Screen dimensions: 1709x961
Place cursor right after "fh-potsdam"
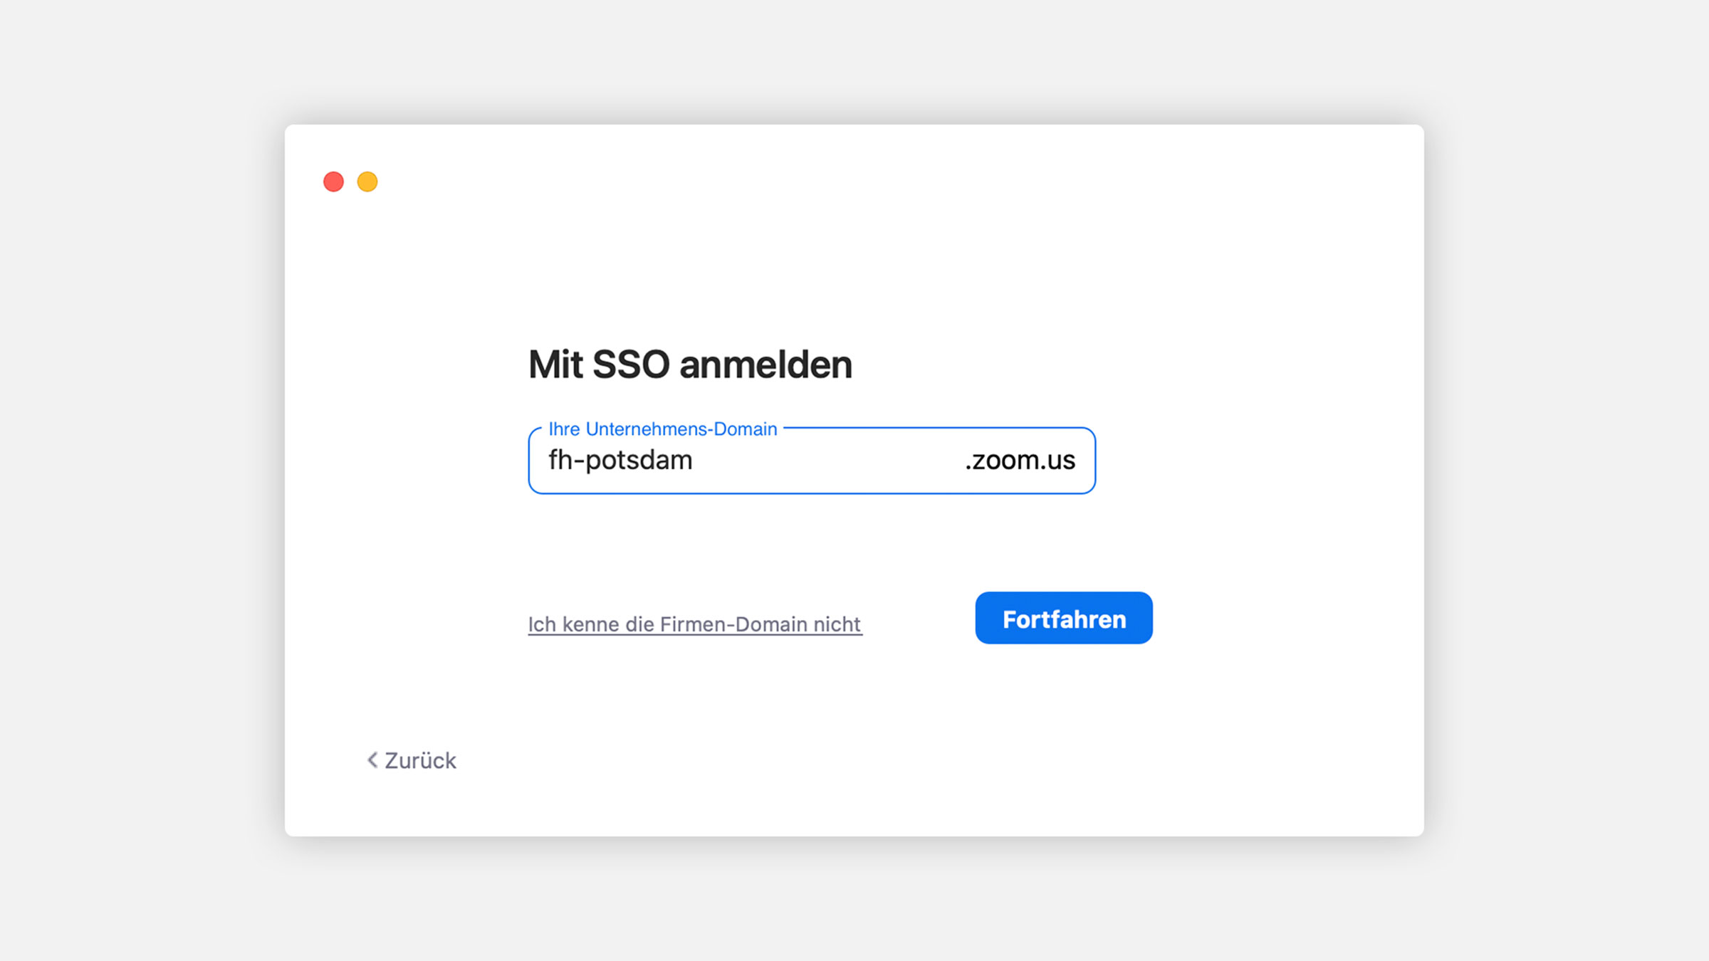click(694, 461)
